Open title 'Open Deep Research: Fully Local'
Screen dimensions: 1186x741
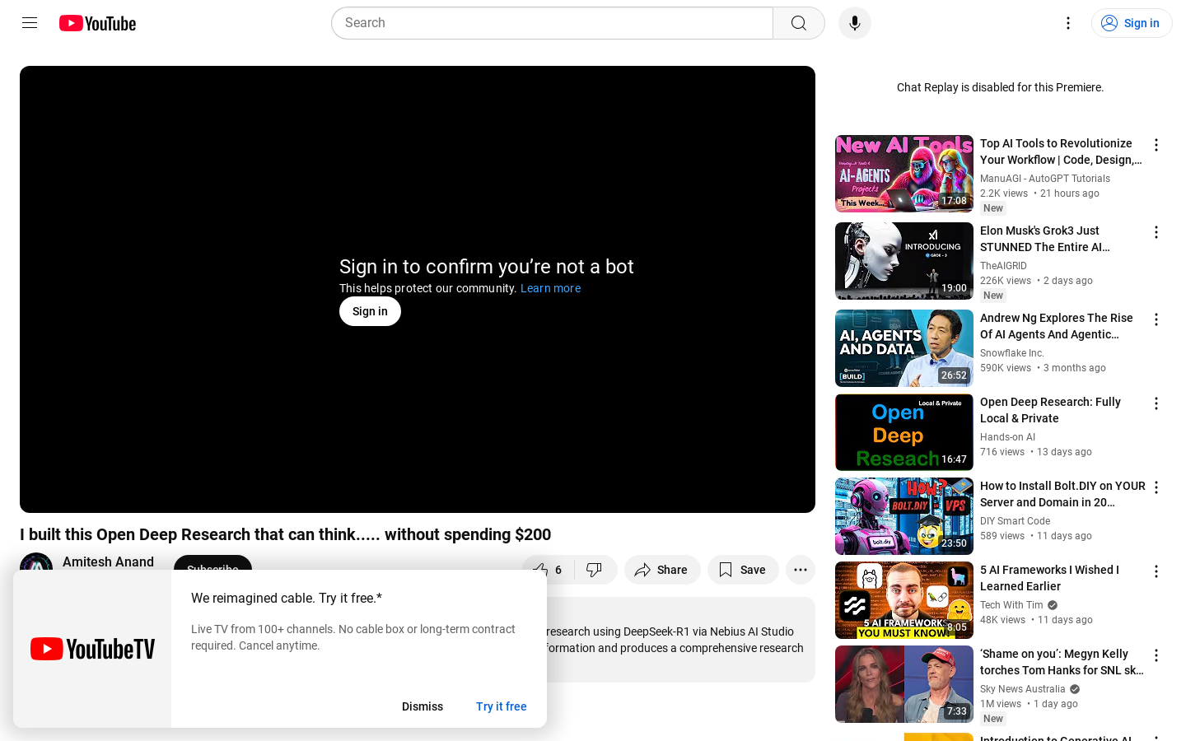tap(1050, 410)
